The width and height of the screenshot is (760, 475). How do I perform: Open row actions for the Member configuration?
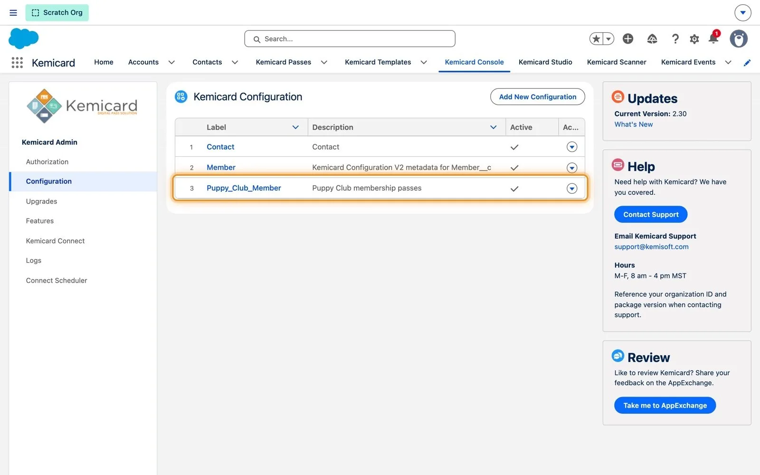click(572, 168)
